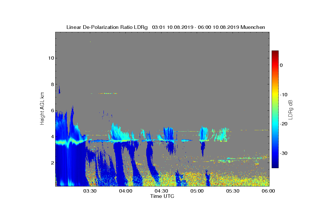Click the yellow band of the colorbar
Image resolution: width=333 pixels, height=222 pixels.
click(275, 95)
